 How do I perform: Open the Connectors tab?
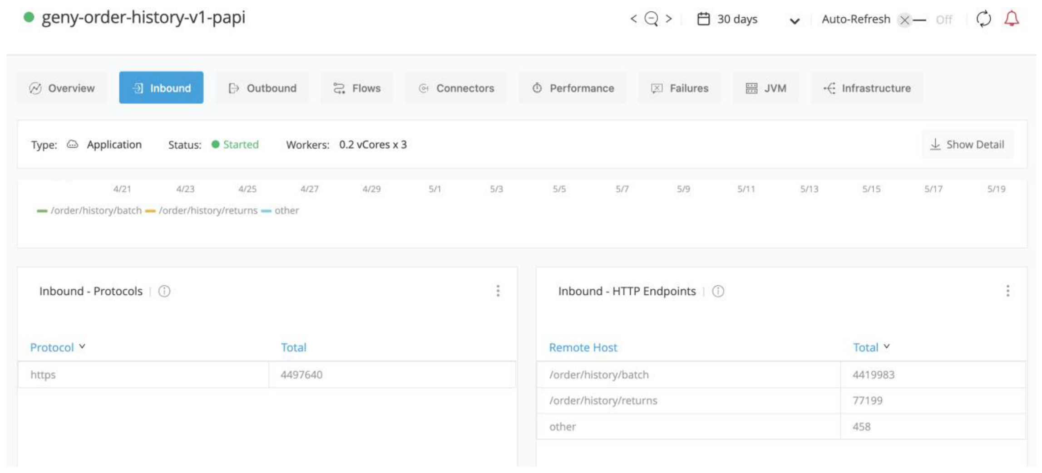(x=456, y=88)
